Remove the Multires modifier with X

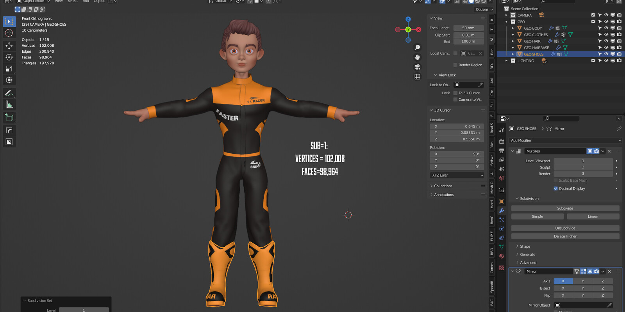coord(609,151)
